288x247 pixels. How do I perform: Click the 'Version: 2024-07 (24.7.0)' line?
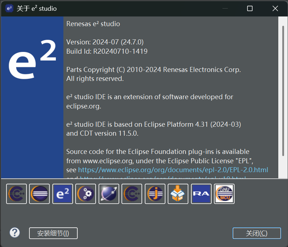[105, 42]
